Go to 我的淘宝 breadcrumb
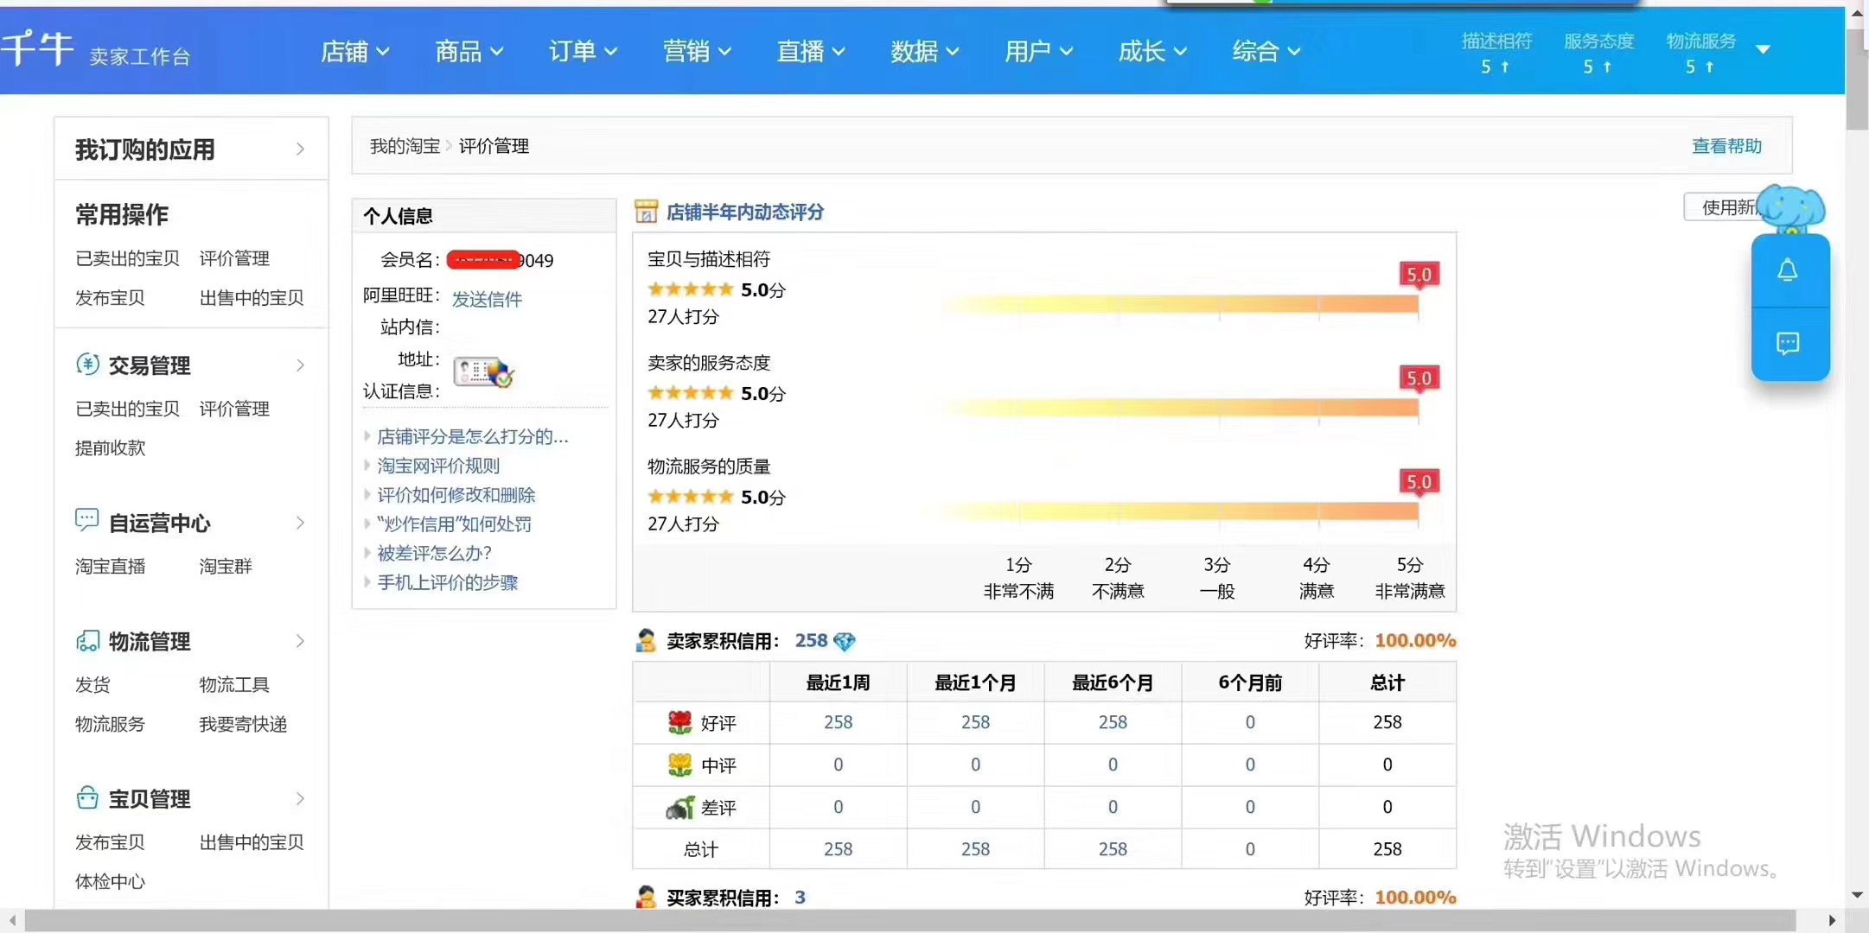 point(405,146)
